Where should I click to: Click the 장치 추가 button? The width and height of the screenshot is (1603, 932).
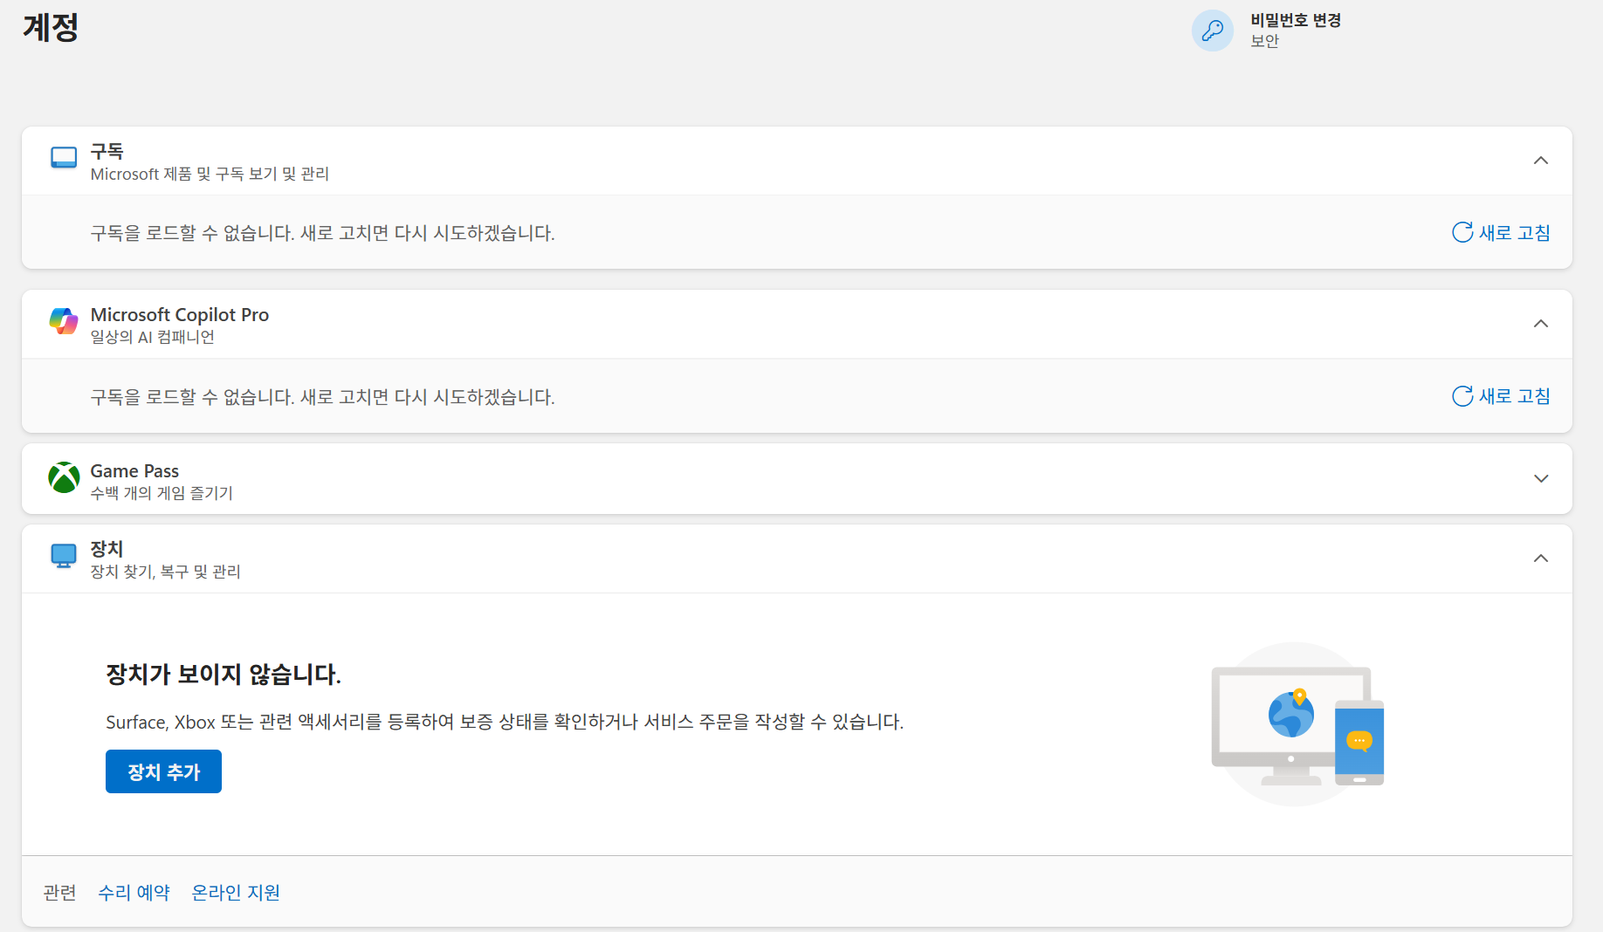point(163,771)
